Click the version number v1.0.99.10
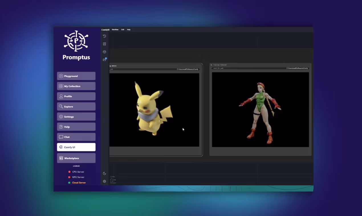The image size is (362, 216). [76, 166]
